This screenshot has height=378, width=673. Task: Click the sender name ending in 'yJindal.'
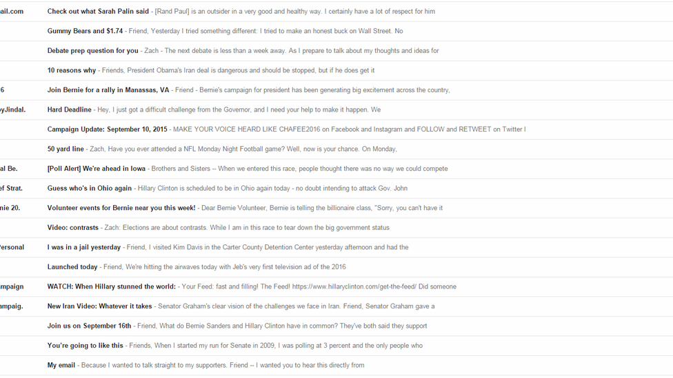coord(12,110)
